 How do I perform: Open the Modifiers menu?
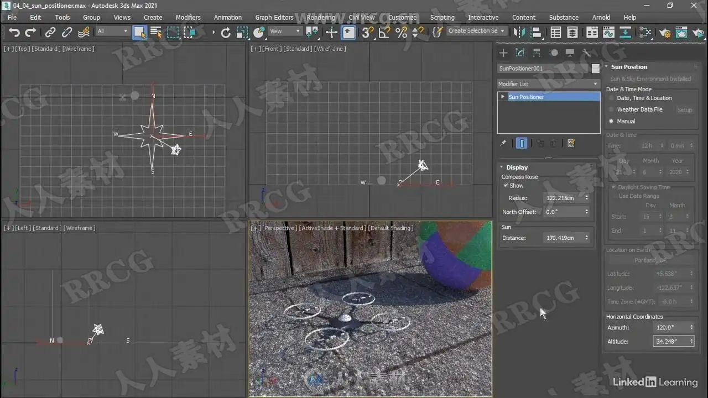pos(188,17)
